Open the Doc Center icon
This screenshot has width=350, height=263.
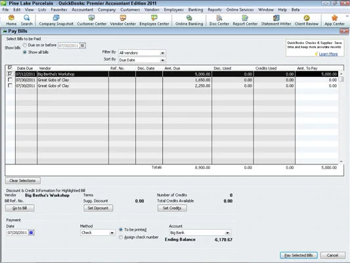coord(219,20)
